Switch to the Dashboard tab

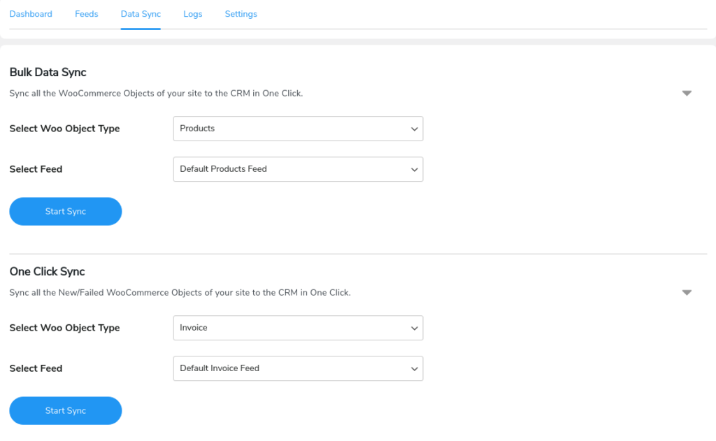(x=31, y=13)
